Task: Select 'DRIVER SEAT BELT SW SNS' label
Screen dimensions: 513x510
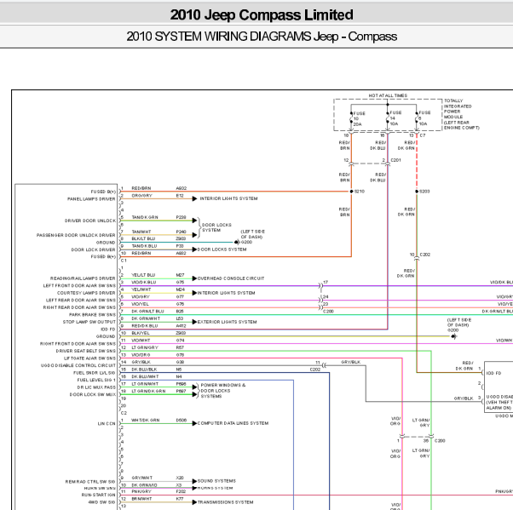Action: 86,351
